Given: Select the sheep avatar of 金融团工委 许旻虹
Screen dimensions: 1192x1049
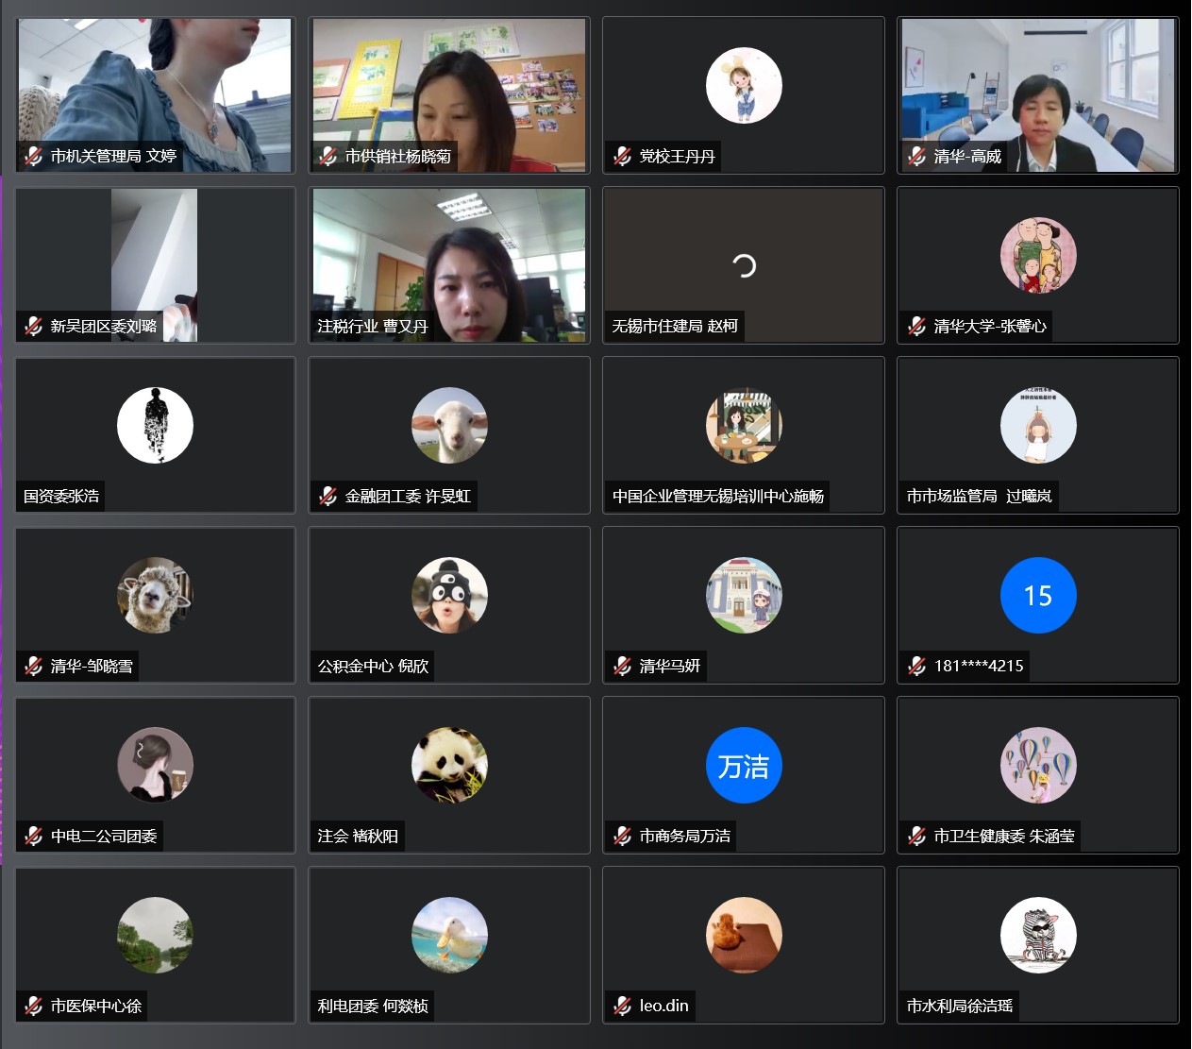Looking at the screenshot, I should [449, 426].
